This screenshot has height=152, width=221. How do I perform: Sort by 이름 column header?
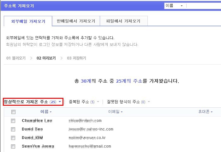[46, 112]
